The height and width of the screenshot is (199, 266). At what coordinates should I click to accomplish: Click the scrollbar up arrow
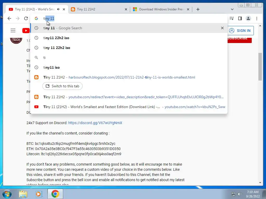click(x=260, y=26)
